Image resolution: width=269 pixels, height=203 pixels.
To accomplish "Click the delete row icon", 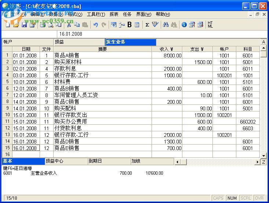I will tap(121, 25).
